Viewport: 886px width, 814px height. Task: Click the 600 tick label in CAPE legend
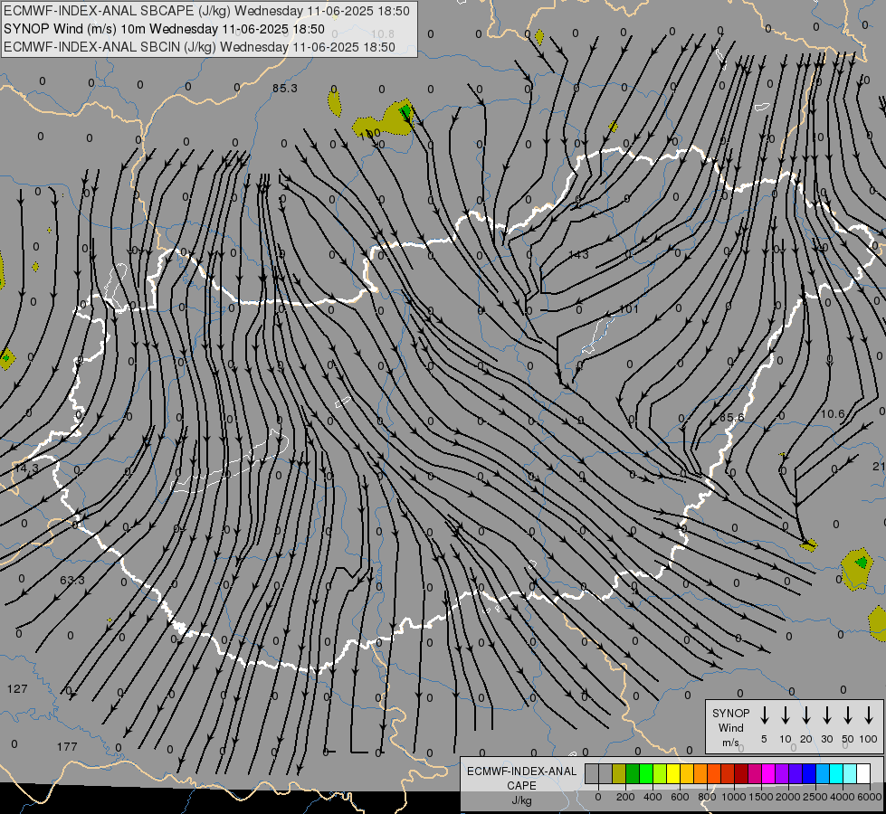point(680,797)
